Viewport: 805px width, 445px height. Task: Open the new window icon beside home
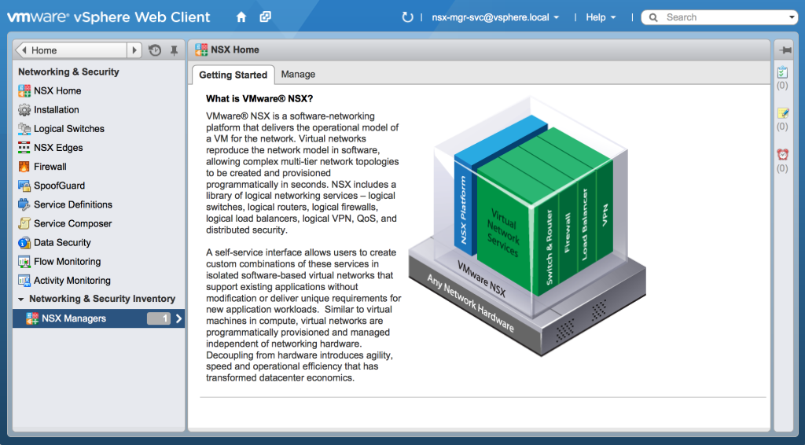pyautogui.click(x=266, y=17)
